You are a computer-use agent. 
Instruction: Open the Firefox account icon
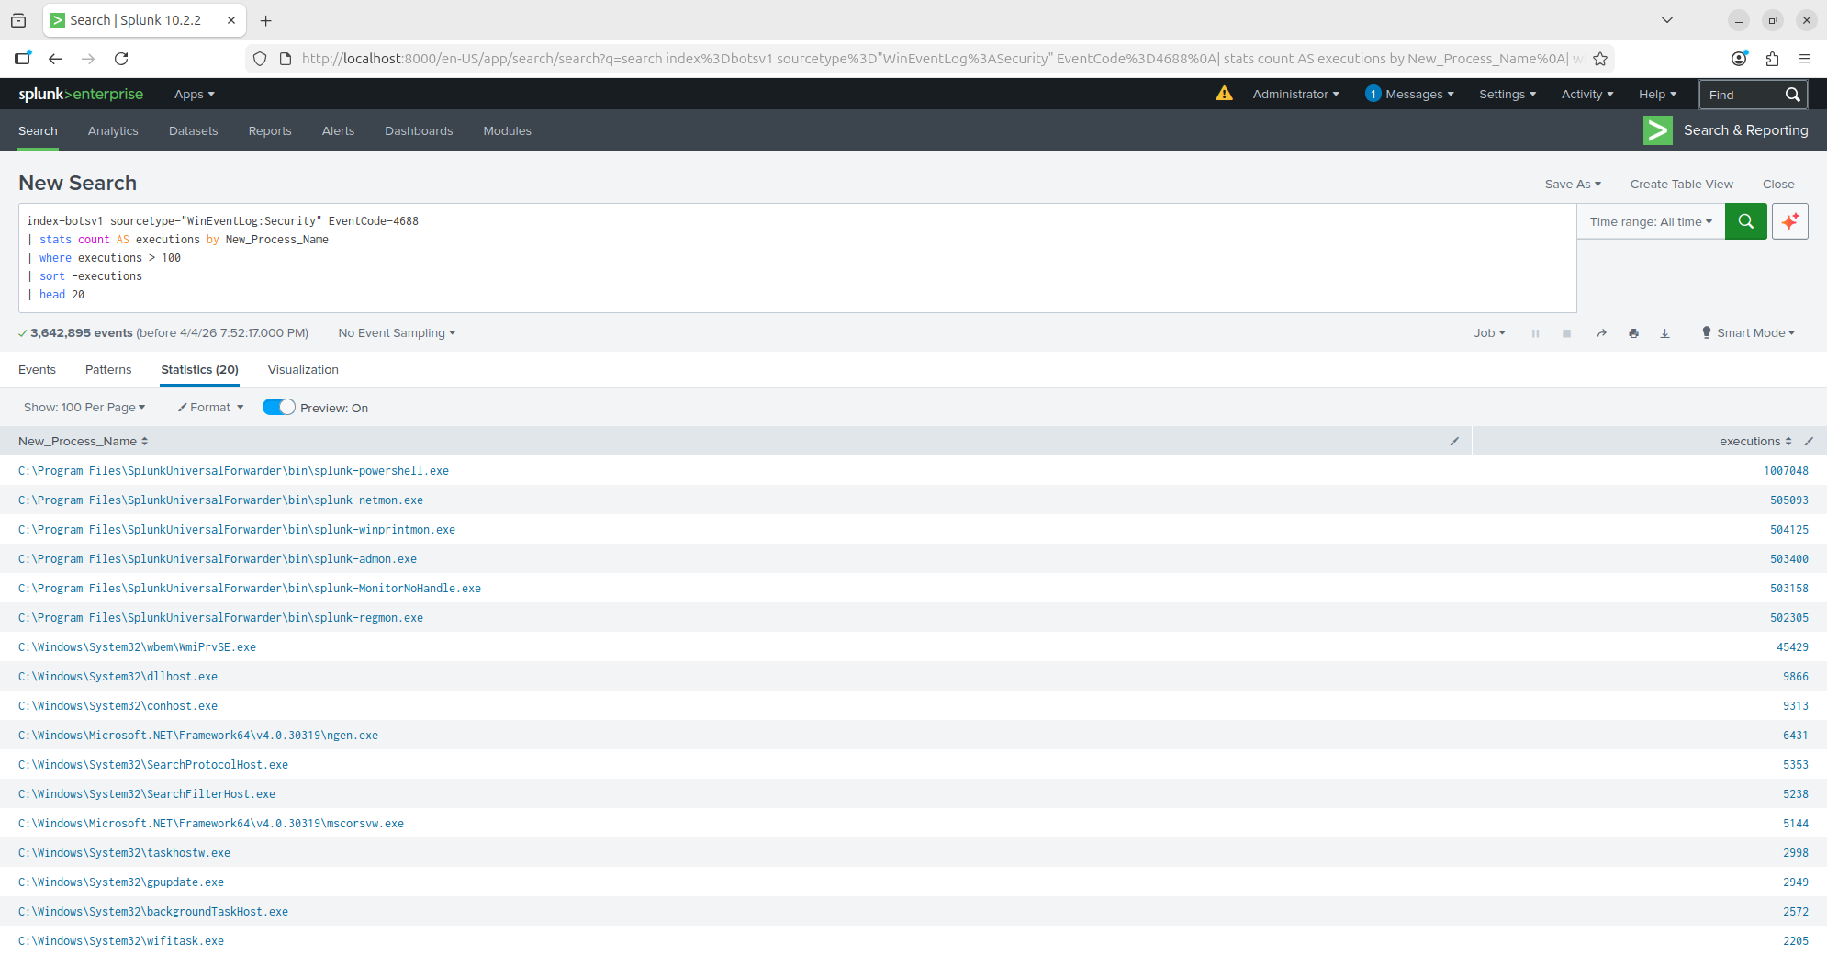1739,59
